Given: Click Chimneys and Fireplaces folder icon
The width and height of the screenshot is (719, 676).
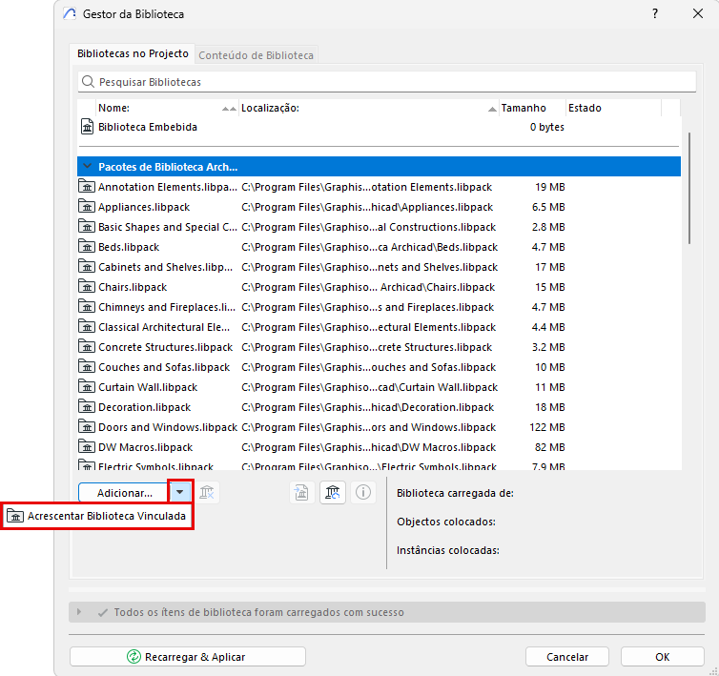Looking at the screenshot, I should tap(87, 306).
